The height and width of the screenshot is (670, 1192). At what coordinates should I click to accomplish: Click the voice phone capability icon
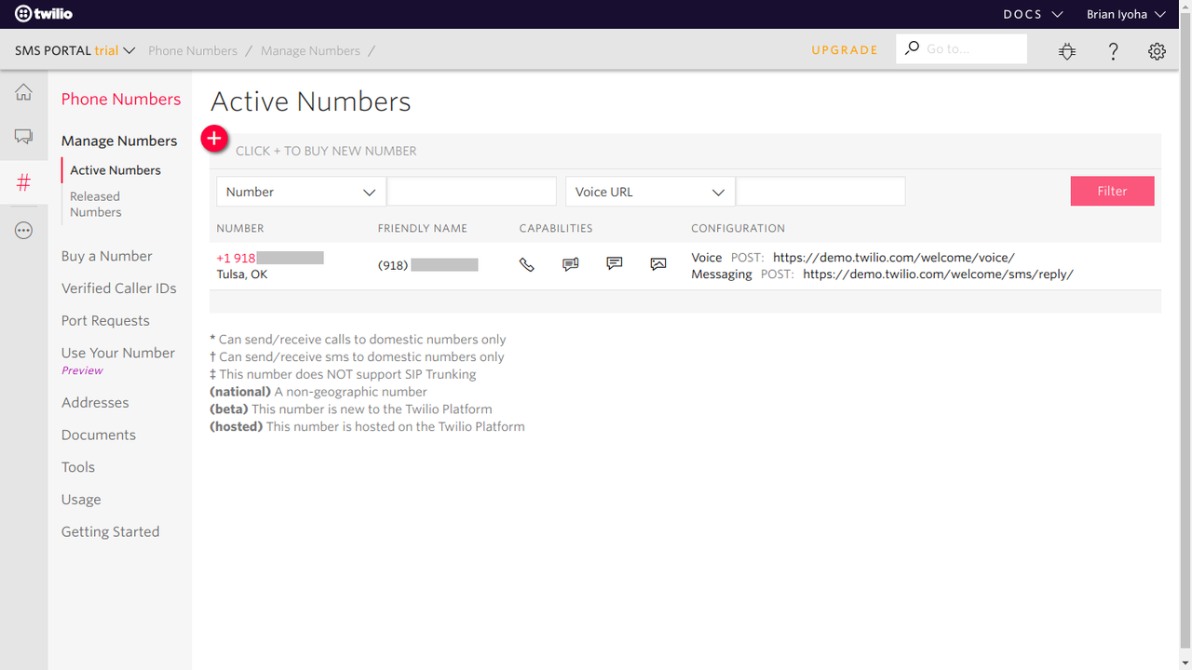[527, 265]
